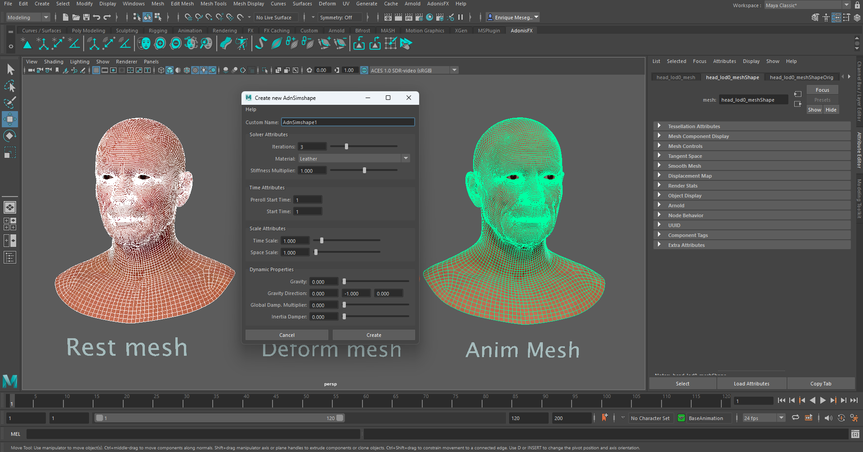Click the new scene icon

click(x=66, y=18)
